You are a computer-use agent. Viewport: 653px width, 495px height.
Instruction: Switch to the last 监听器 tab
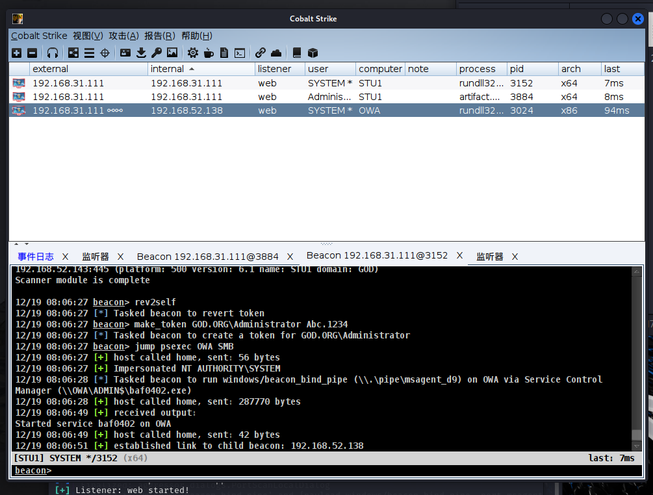click(x=490, y=257)
